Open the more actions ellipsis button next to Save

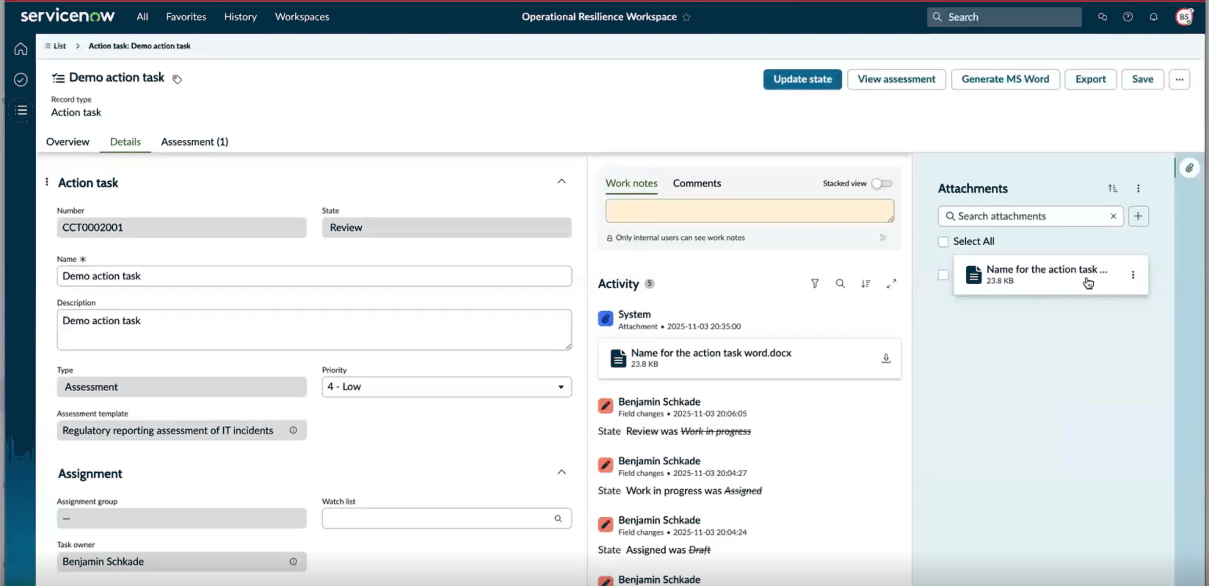point(1179,79)
